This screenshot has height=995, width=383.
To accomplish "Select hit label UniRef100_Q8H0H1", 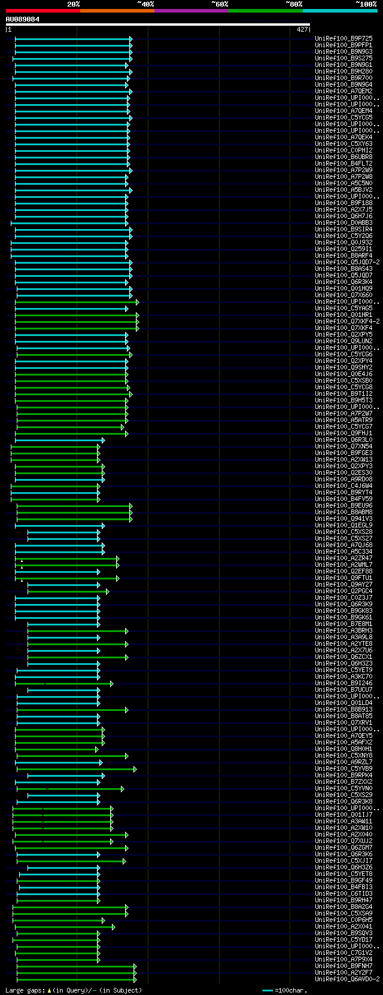I will (344, 749).
